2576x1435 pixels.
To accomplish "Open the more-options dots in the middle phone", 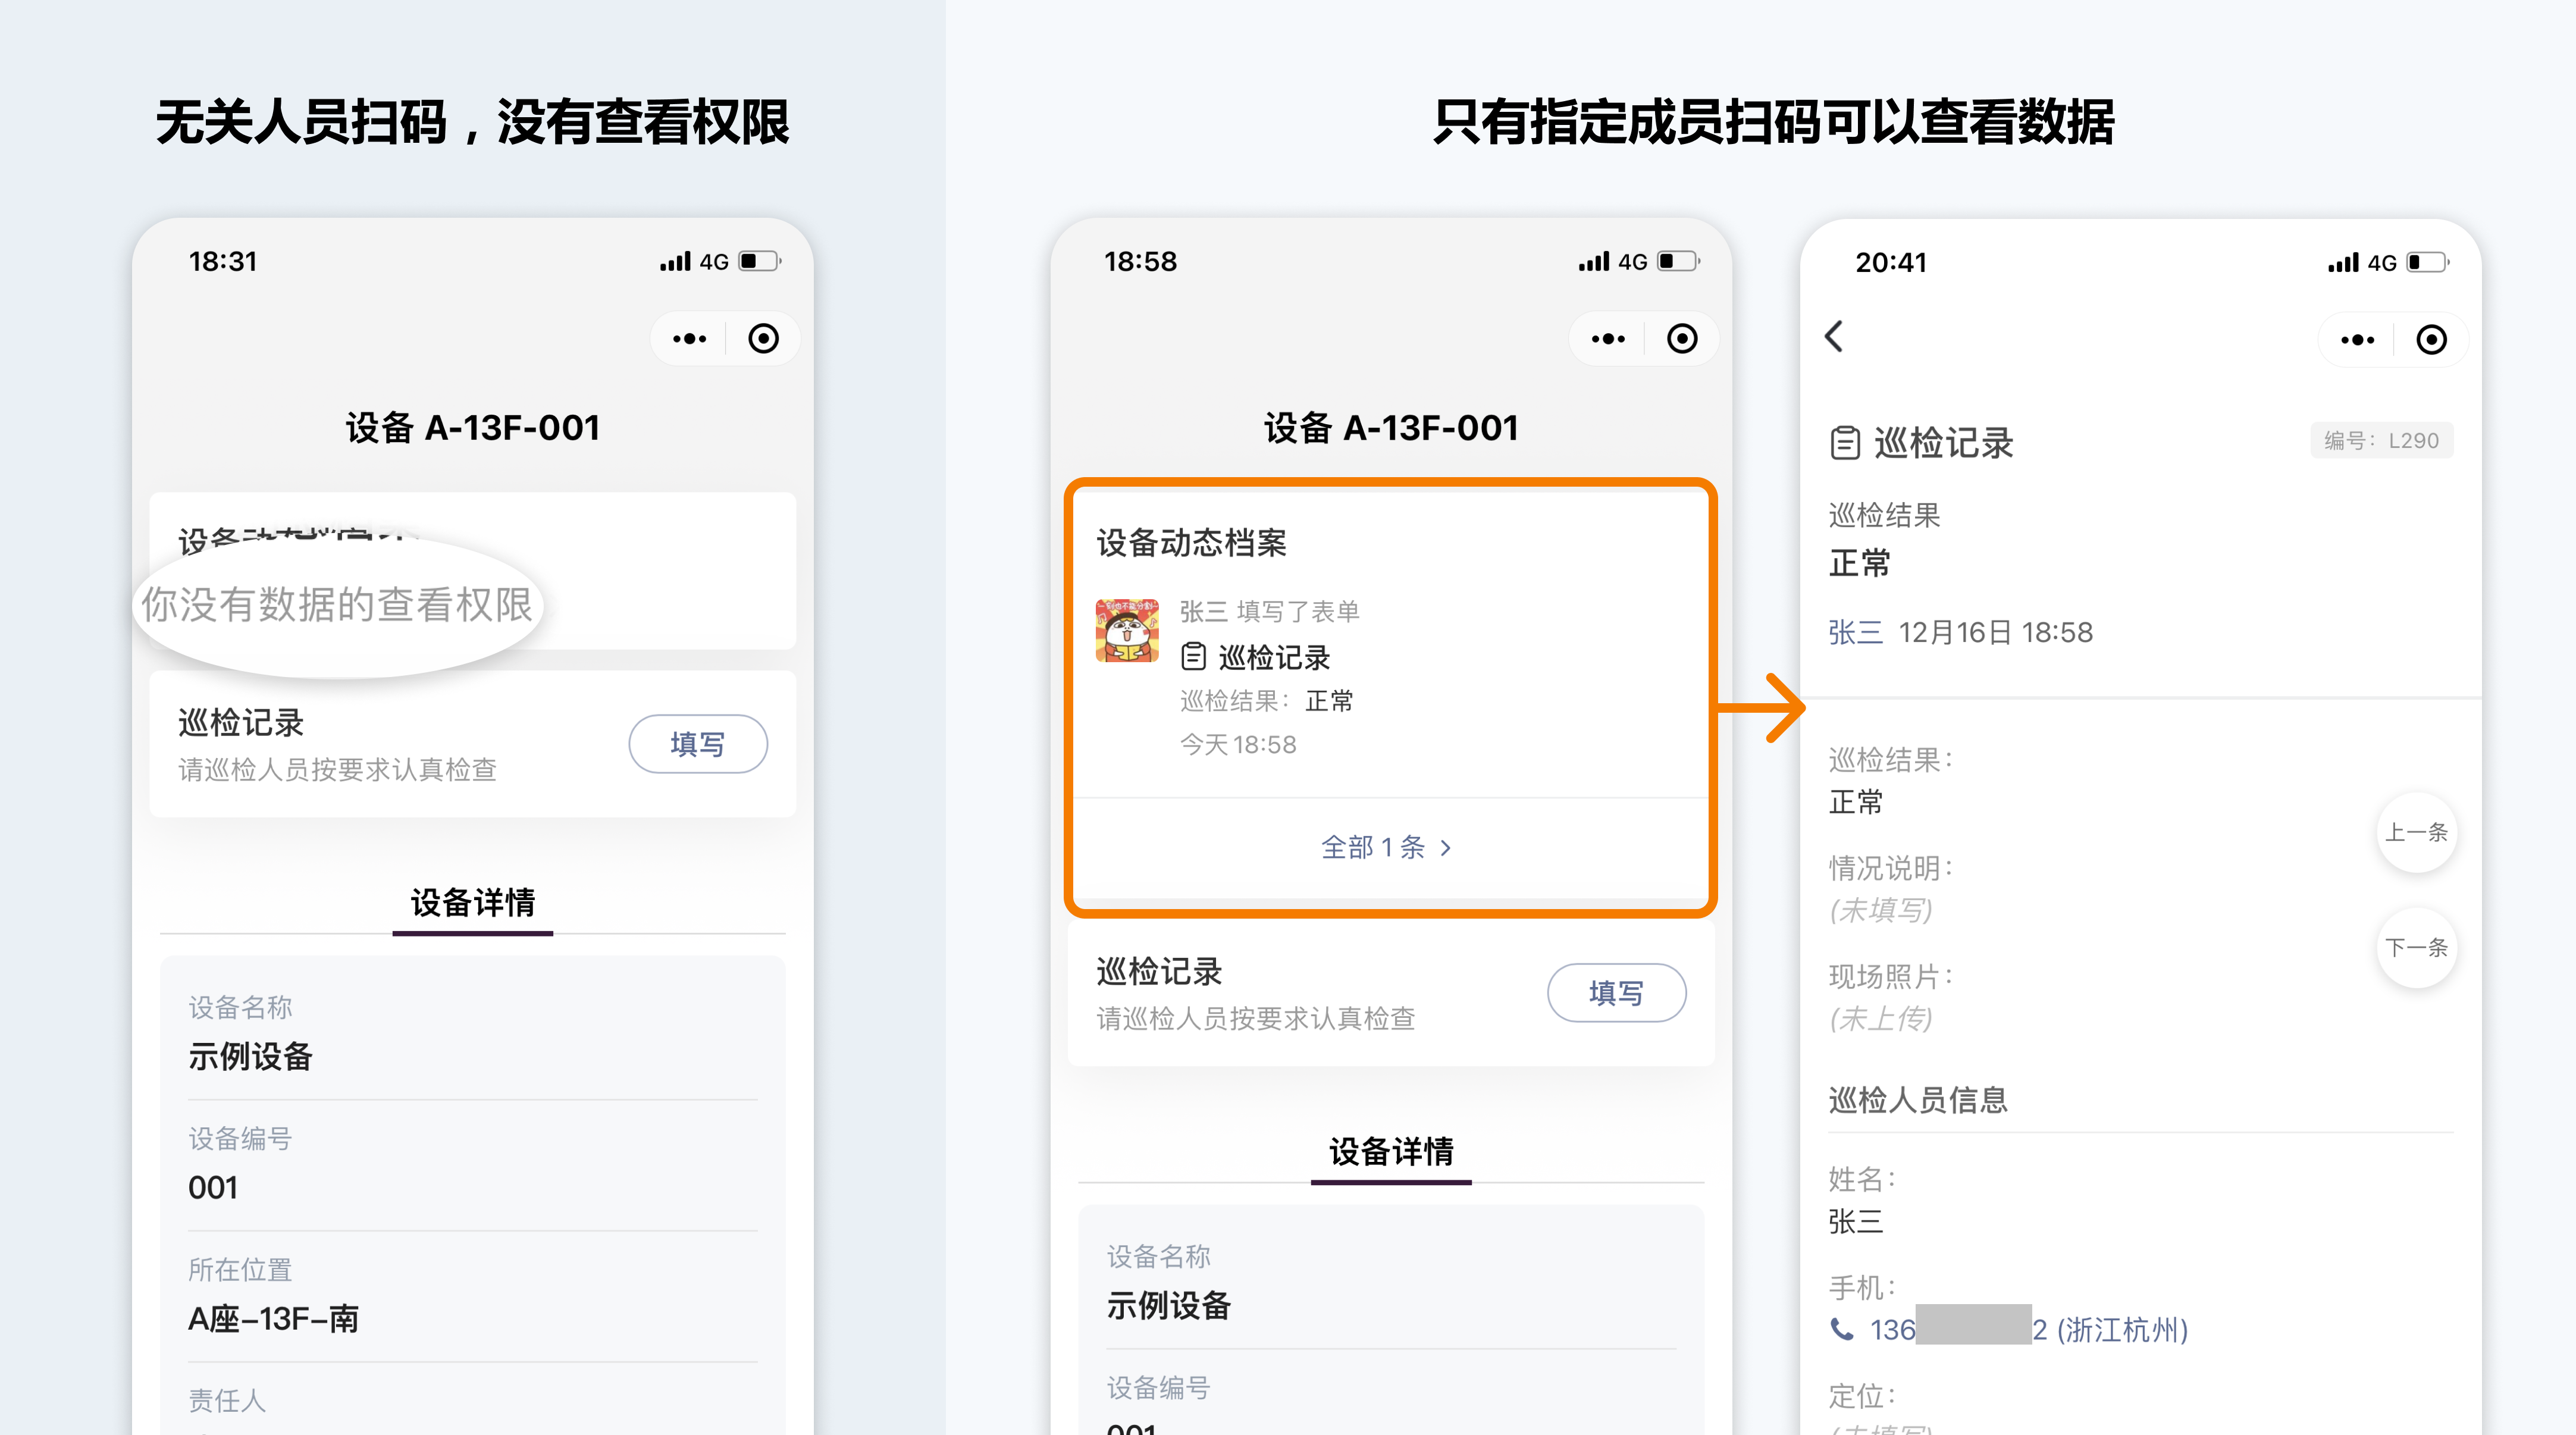I will click(1608, 339).
